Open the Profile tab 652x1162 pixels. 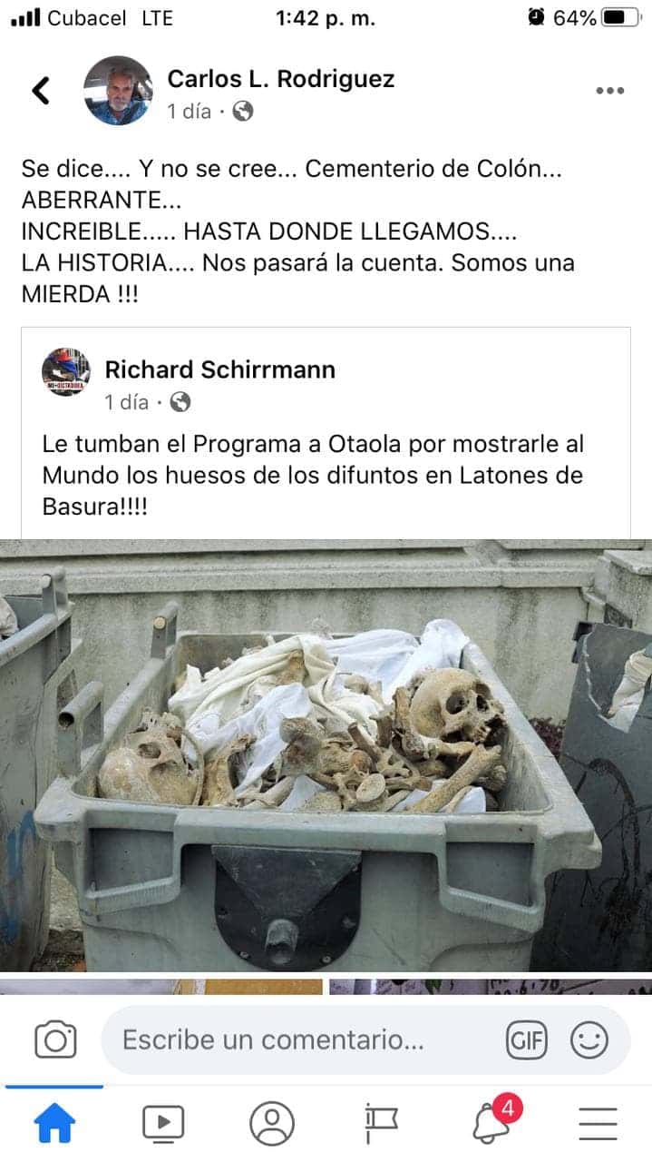(272, 1124)
